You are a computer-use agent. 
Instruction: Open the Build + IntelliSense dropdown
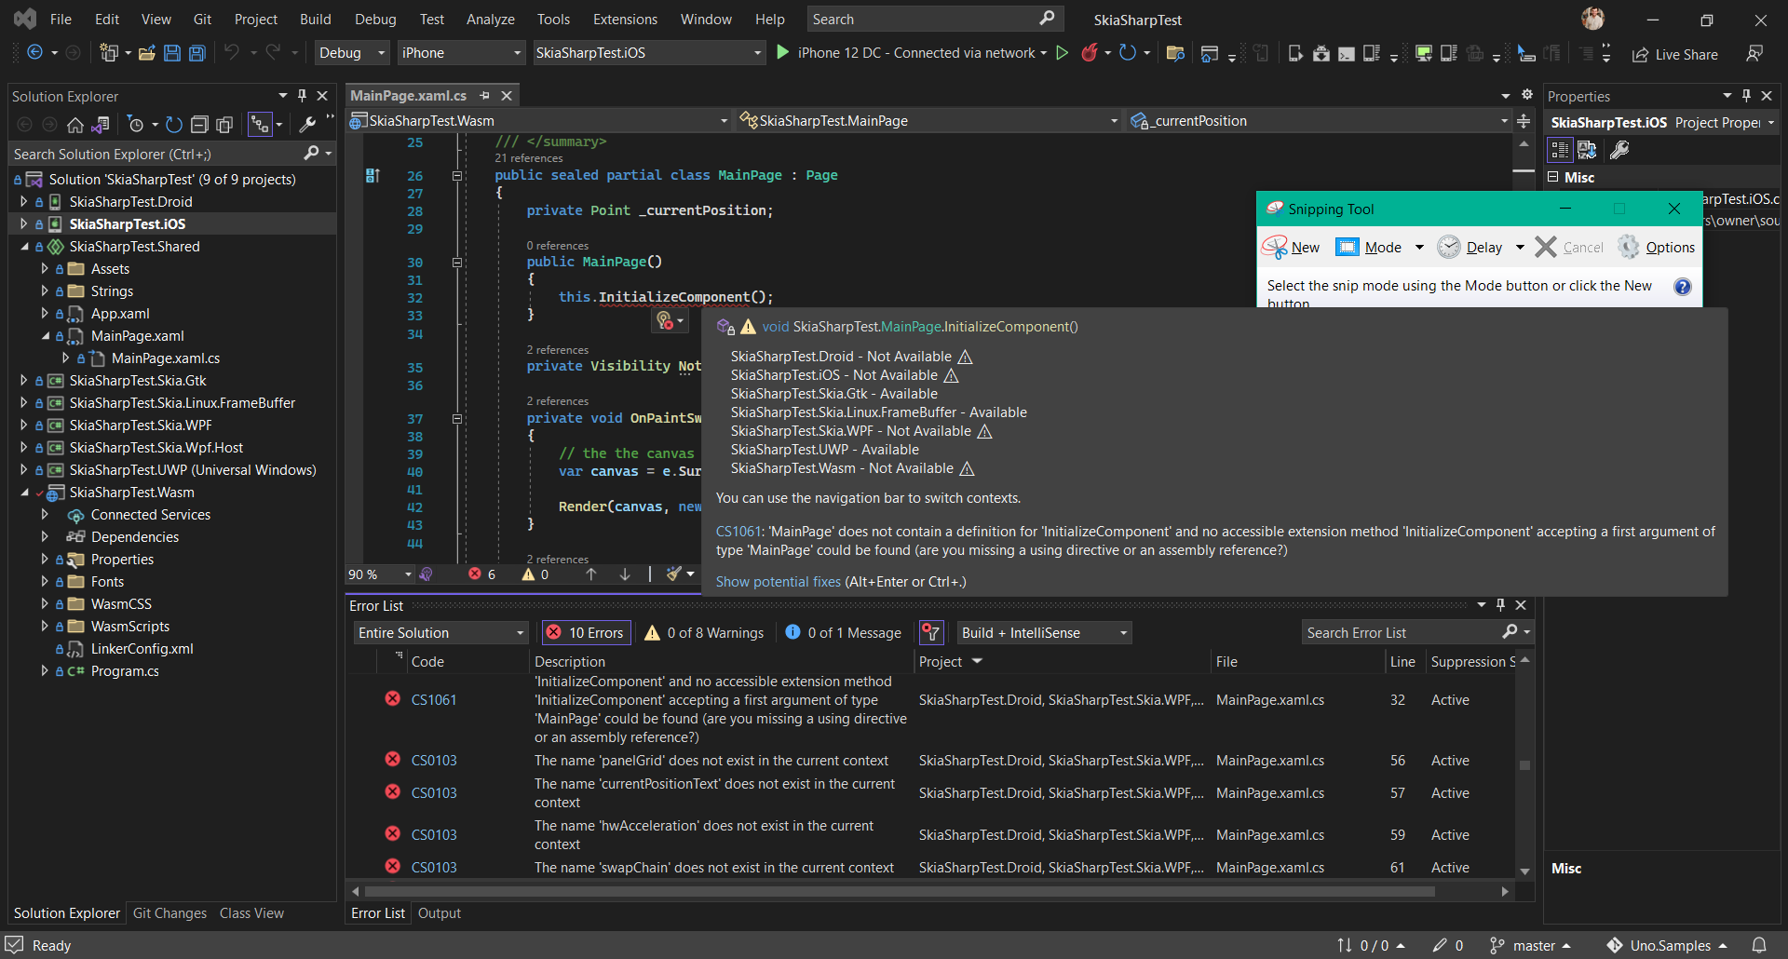click(1045, 633)
